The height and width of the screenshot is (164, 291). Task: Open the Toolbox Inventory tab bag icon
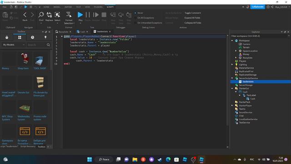(7, 37)
